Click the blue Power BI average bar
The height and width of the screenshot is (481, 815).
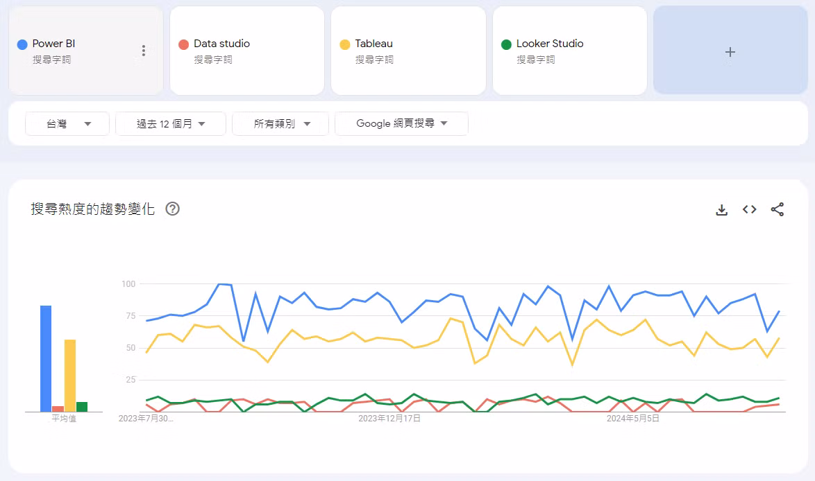46,358
